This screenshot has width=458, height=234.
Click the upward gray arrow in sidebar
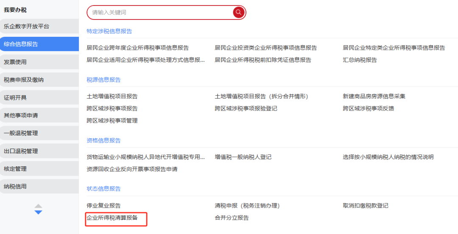[x=38, y=206]
